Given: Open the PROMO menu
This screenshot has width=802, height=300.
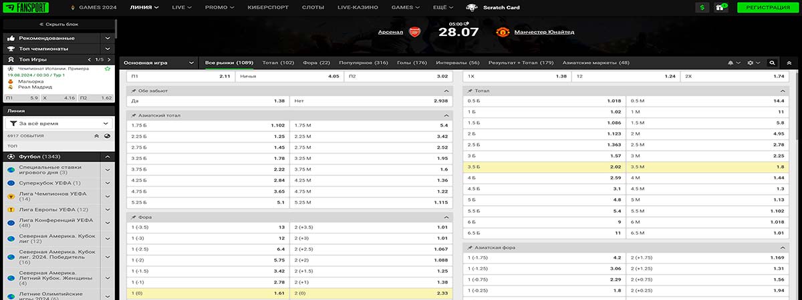Looking at the screenshot, I should pyautogui.click(x=219, y=7).
